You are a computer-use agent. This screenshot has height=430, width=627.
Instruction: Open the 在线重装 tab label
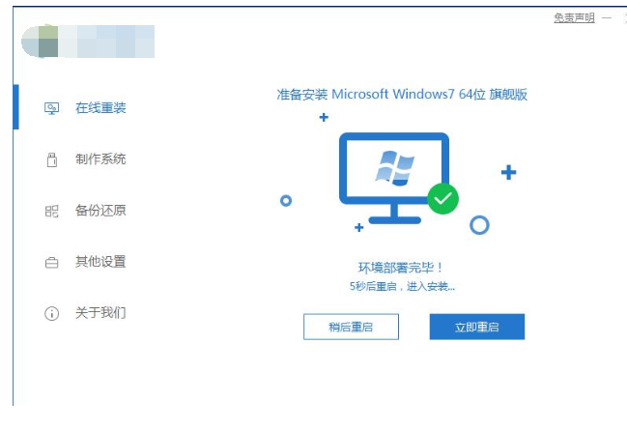(x=100, y=107)
